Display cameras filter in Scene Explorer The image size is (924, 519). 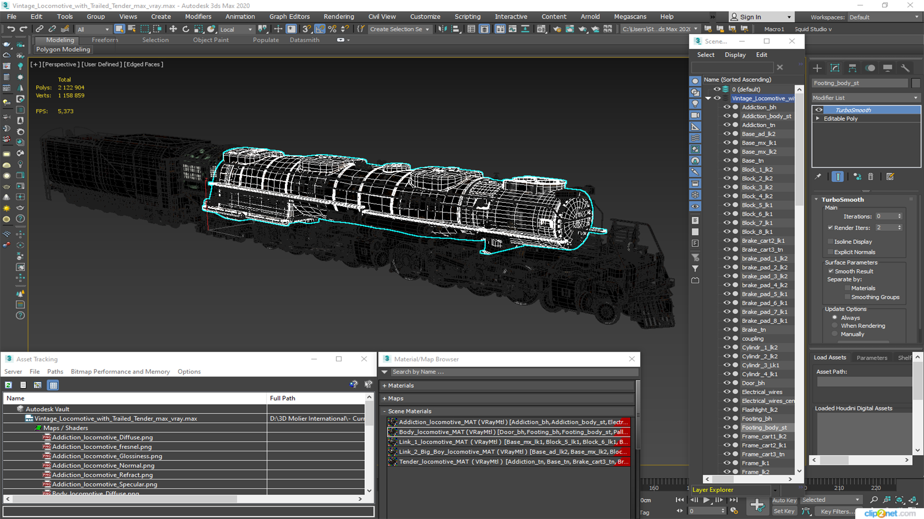(x=695, y=115)
